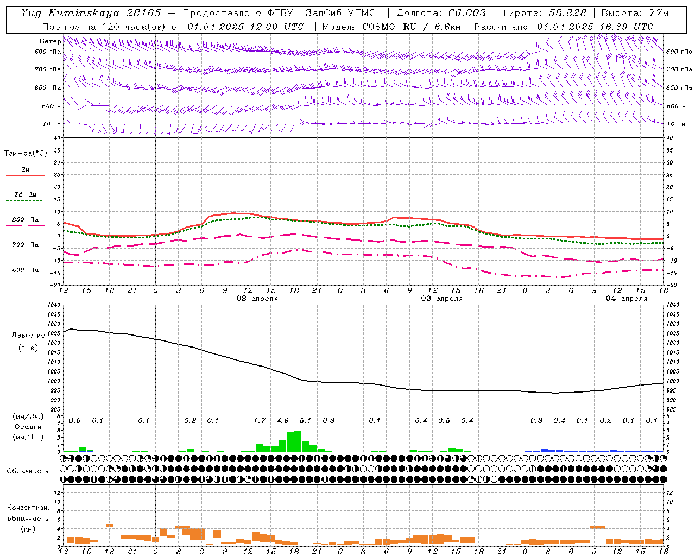Click the '04 апреля' date label

pyautogui.click(x=627, y=299)
